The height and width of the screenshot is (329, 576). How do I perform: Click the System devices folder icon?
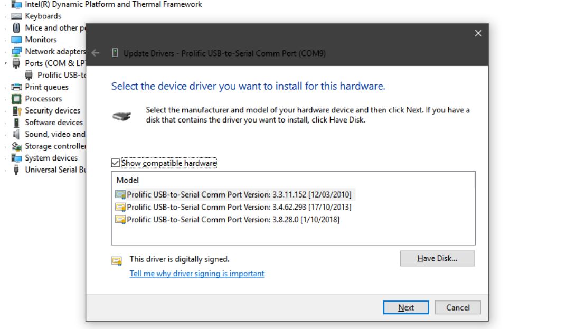coord(16,158)
